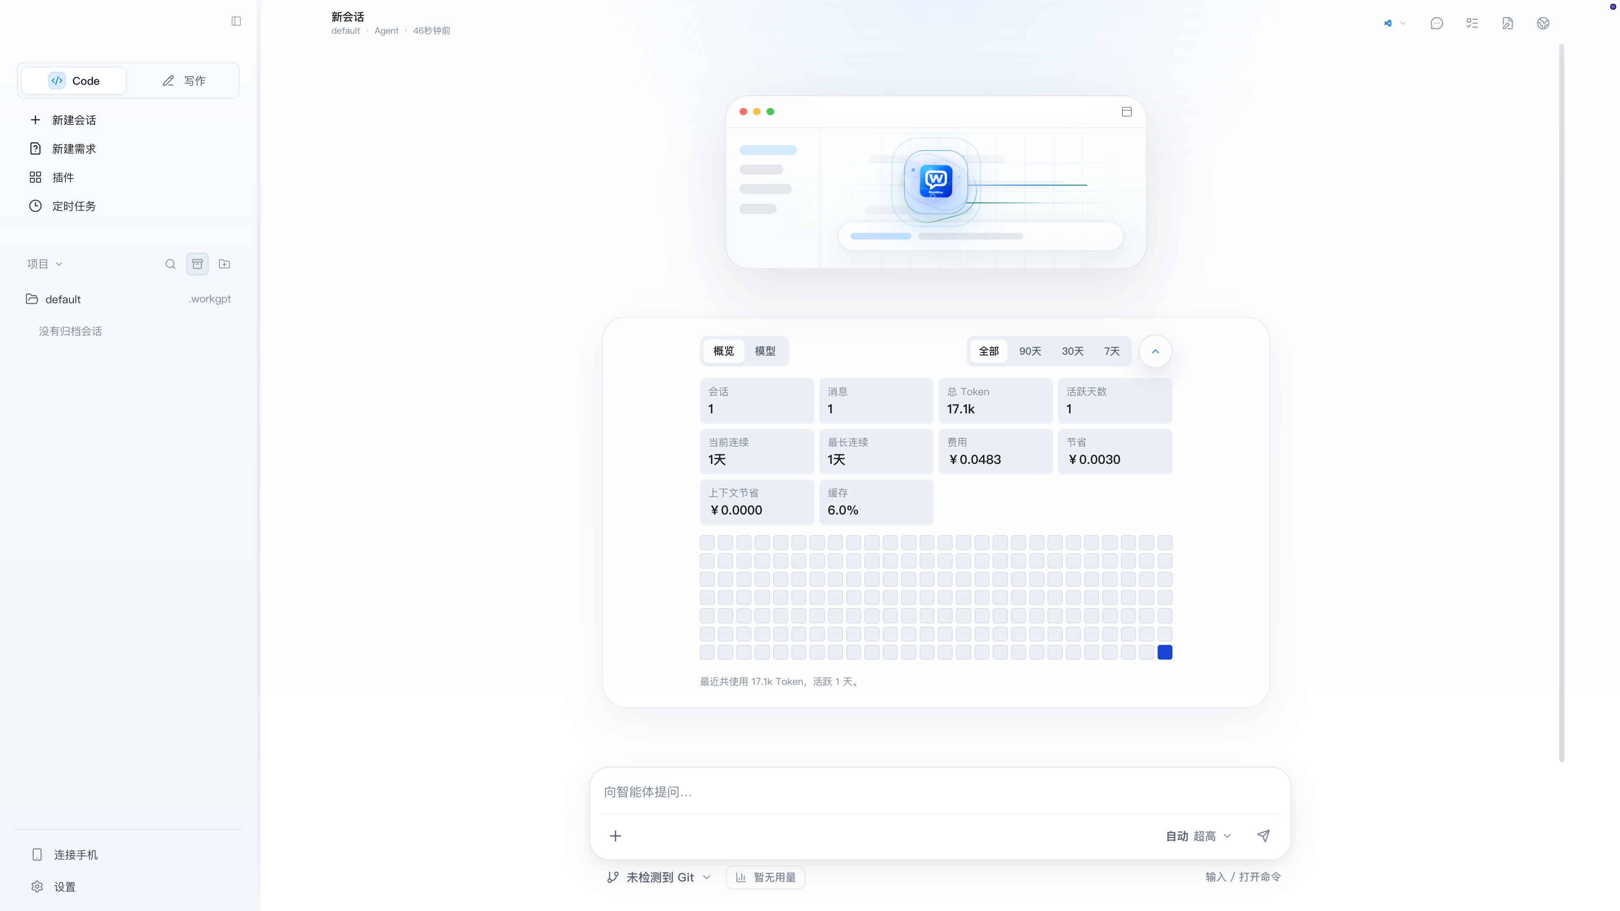Click the main vertical scrollbar

1561,402
